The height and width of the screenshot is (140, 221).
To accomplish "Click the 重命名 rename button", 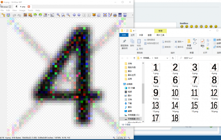I will click(179, 47).
